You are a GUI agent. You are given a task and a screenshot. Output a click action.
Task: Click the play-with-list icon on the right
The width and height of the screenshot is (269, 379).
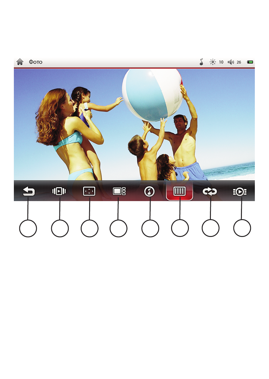[x=240, y=192]
